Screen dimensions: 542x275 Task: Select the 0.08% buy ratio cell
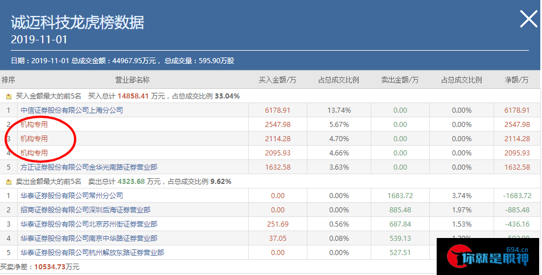[339, 239]
